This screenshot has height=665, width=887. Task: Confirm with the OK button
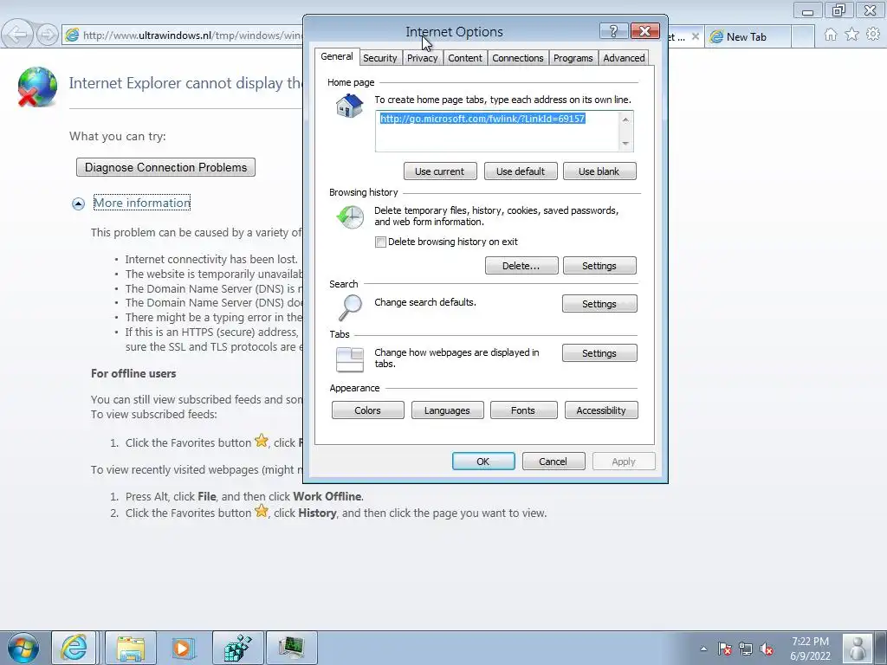point(483,462)
